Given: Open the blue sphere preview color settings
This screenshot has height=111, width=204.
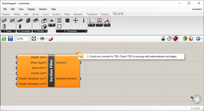Looking at the screenshot, I should [198, 39].
